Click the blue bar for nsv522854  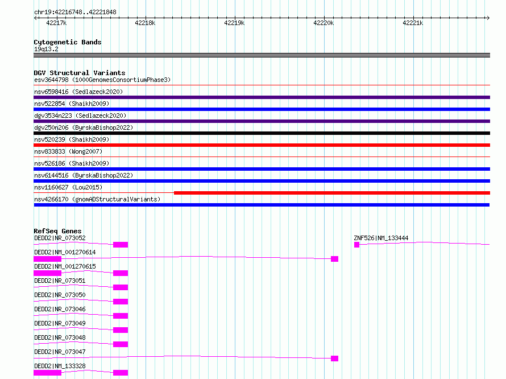pyautogui.click(x=262, y=109)
